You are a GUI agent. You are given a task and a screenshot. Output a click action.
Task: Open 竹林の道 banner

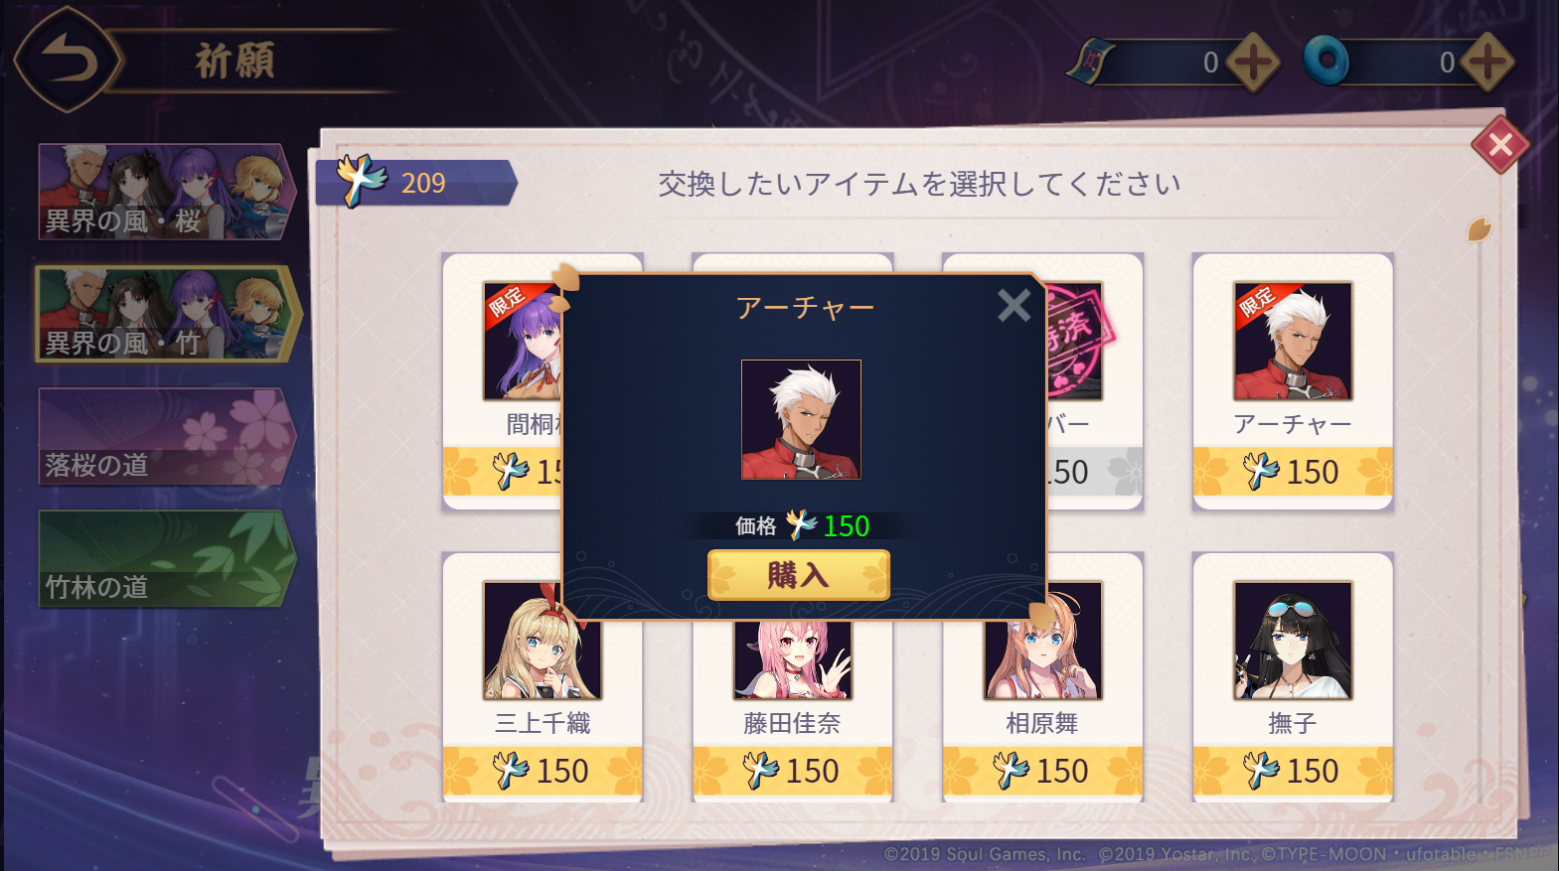[x=167, y=558]
